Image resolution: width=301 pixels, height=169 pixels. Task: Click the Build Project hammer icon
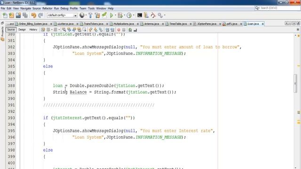coord(90,15)
